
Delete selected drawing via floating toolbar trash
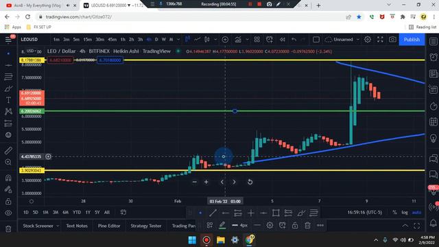point(307,226)
